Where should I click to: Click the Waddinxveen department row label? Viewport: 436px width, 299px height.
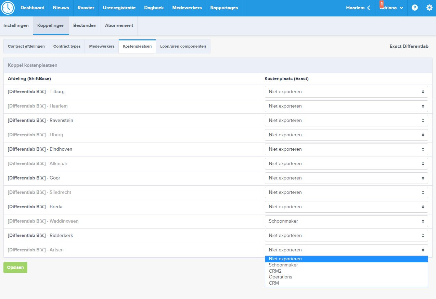point(43,221)
